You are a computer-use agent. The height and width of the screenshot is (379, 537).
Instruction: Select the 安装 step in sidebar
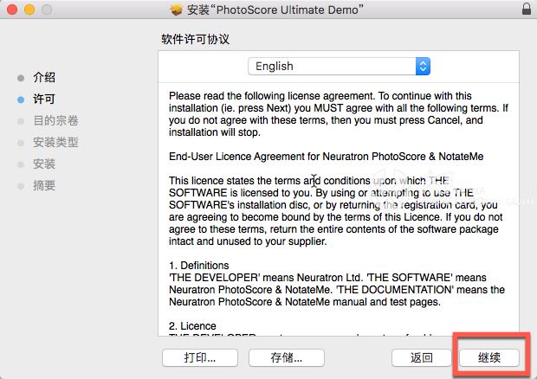[44, 164]
